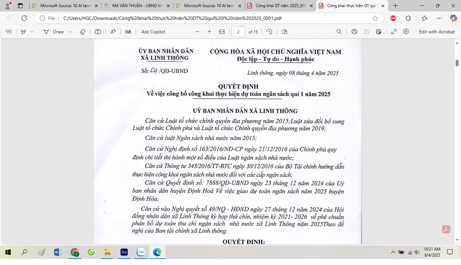Toggle fit to width view
The image size is (461, 265).
222,32
